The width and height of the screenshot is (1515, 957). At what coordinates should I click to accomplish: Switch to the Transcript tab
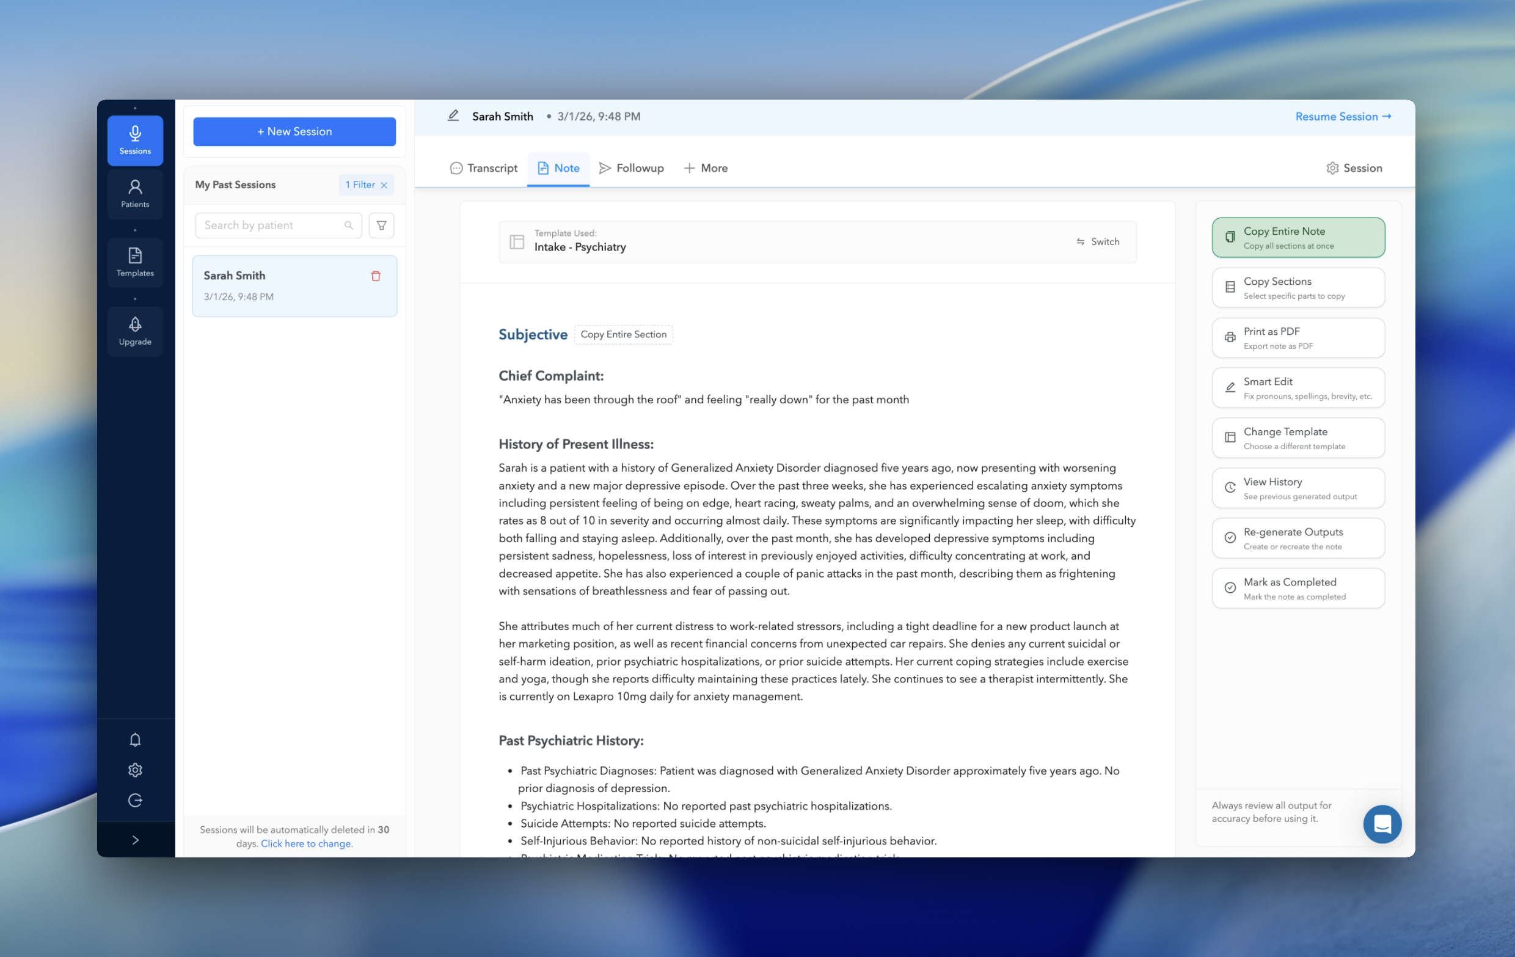tap(484, 168)
